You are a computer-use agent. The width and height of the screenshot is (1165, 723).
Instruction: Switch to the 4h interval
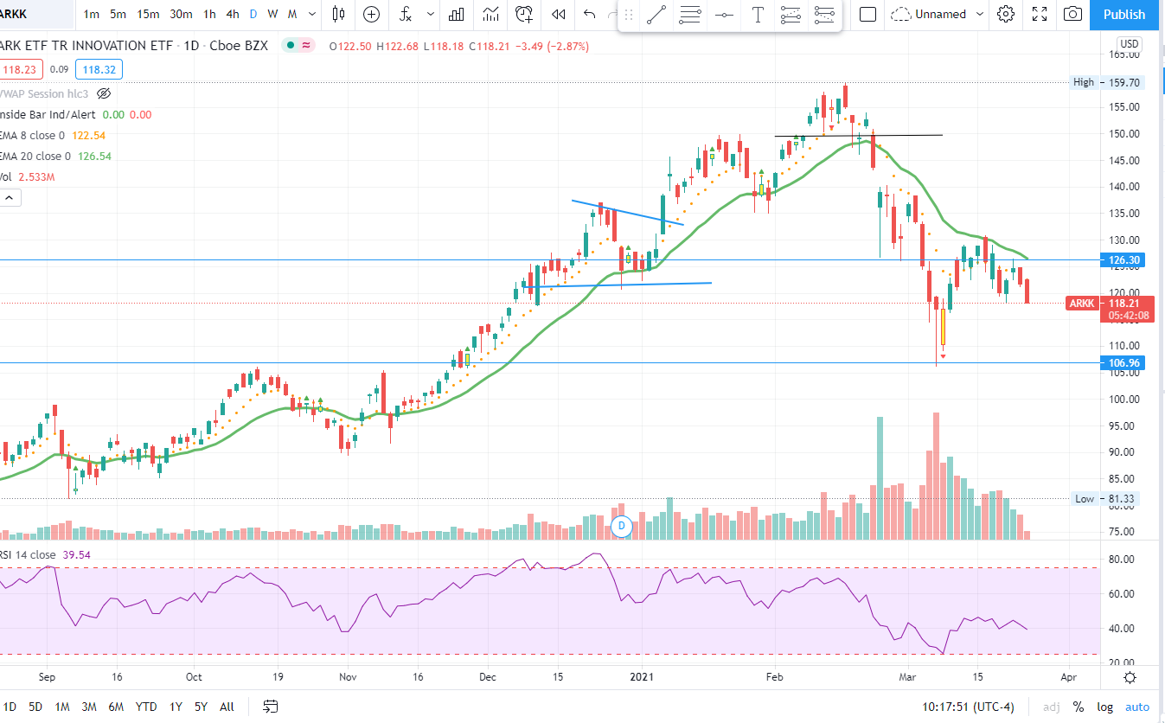[233, 14]
